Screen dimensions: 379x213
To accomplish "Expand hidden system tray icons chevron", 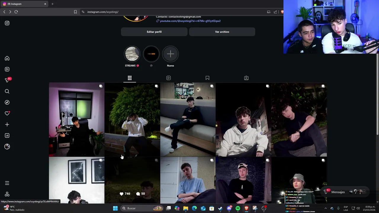I will [x=325, y=208].
